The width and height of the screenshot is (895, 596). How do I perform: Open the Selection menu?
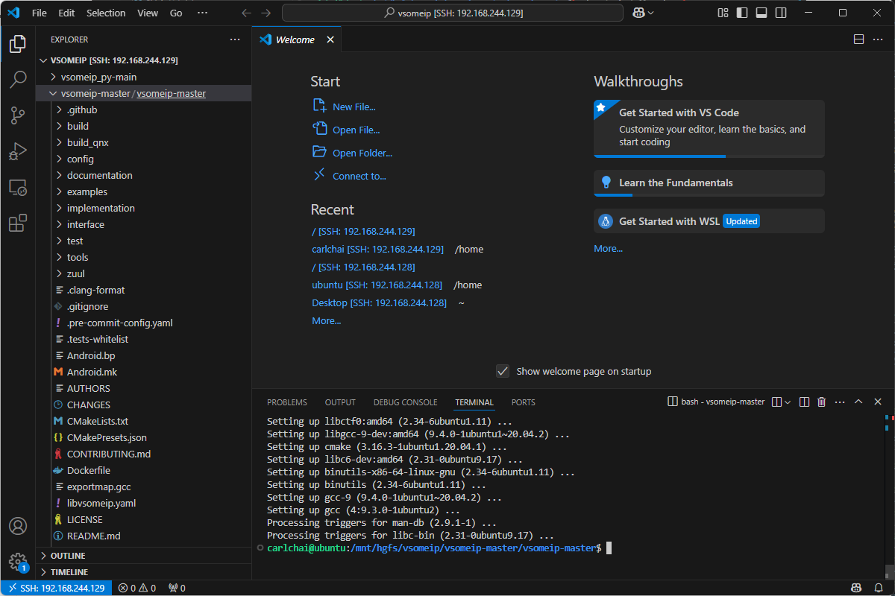point(106,13)
